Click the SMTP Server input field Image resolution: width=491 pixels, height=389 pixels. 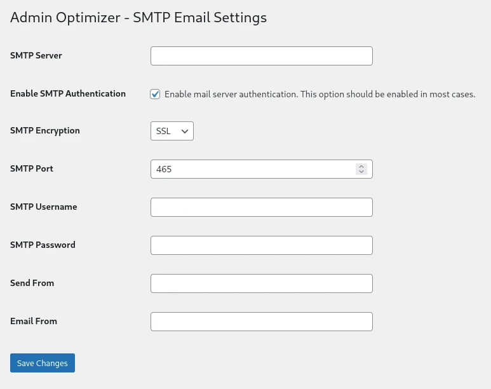point(261,56)
